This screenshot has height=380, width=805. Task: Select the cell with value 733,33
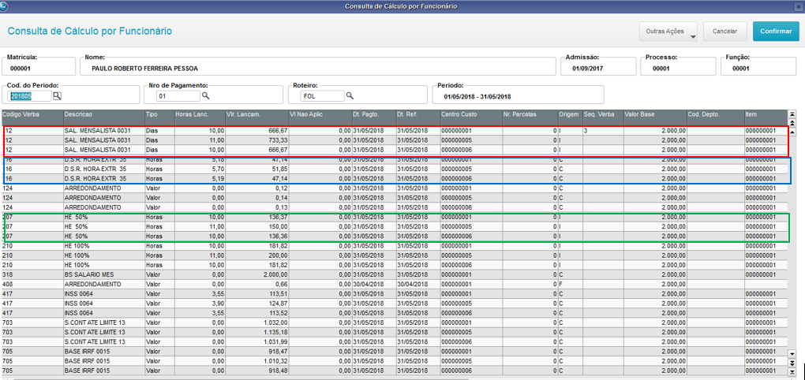point(256,140)
